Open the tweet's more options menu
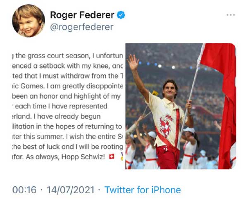This screenshot has width=248, height=202. click(231, 15)
